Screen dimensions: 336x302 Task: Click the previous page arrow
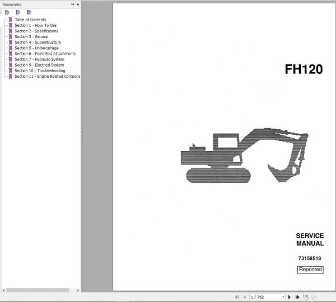[x=245, y=297]
